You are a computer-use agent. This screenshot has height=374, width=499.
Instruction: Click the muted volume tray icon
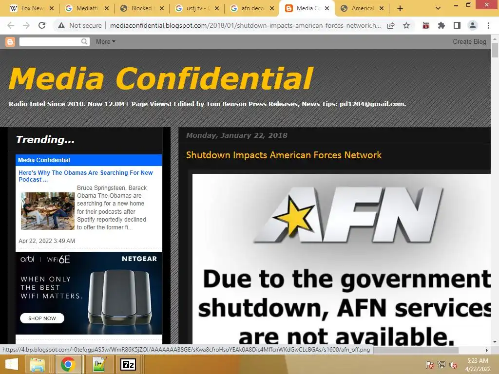[x=453, y=365]
